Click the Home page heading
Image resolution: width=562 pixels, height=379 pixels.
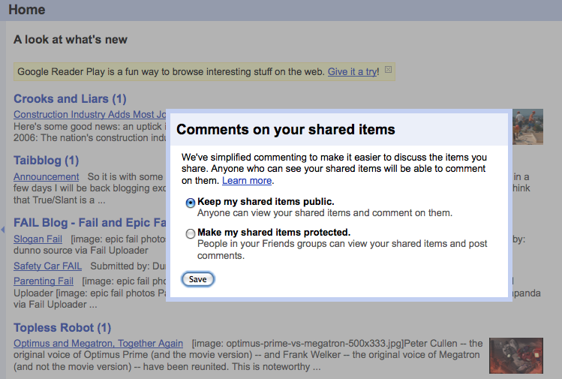[26, 10]
